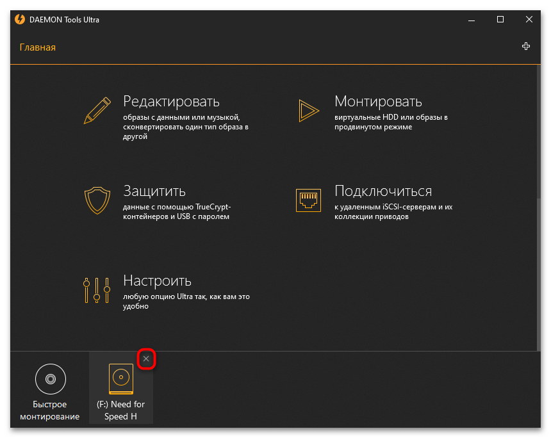551x438 pixels.
Task: Click the text 'к удаленным iSCSI-серверам'
Action: (x=385, y=207)
